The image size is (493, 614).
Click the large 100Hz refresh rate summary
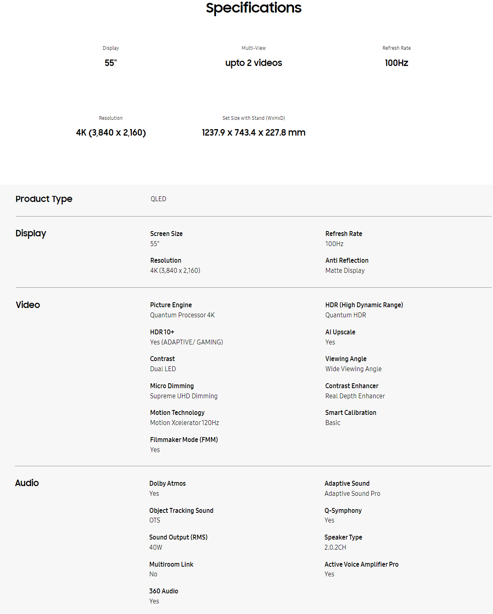tap(396, 63)
